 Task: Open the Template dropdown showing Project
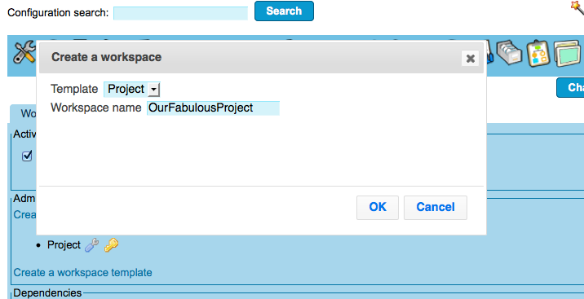pos(132,90)
